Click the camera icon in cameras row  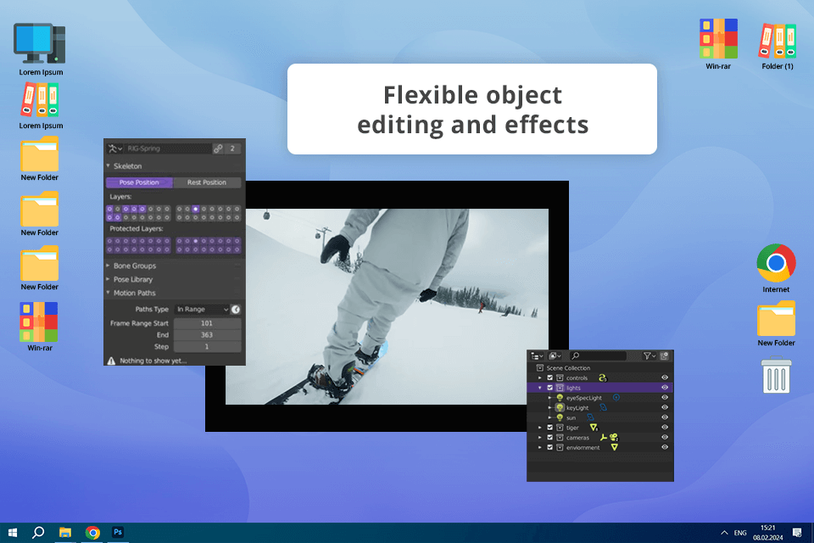[x=614, y=438]
